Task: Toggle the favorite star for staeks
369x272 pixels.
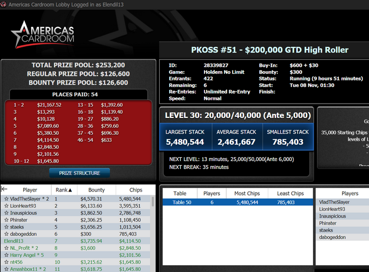Action: (6, 227)
